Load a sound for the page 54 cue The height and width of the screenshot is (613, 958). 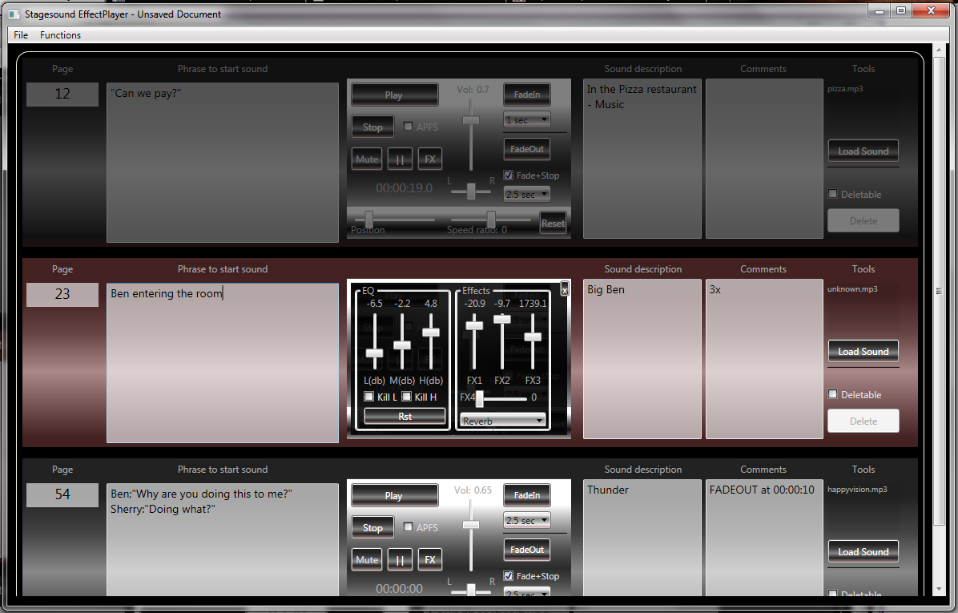point(863,552)
